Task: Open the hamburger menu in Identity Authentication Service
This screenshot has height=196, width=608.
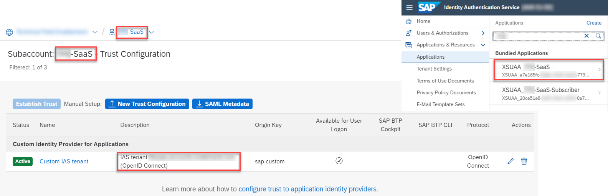Action: click(409, 7)
